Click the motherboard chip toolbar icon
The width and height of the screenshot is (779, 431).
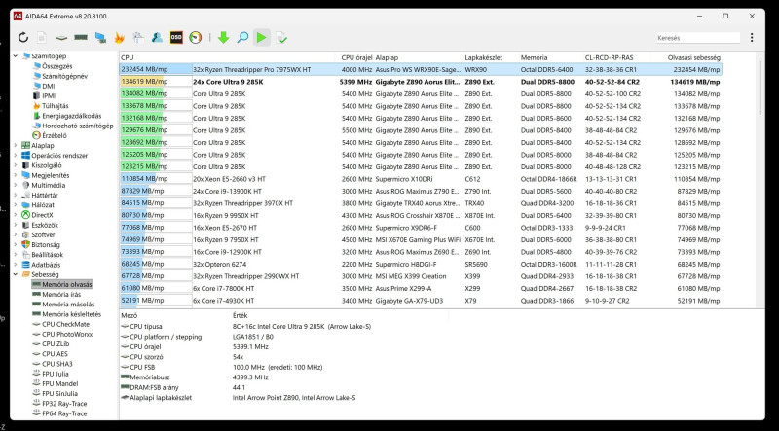coord(61,38)
